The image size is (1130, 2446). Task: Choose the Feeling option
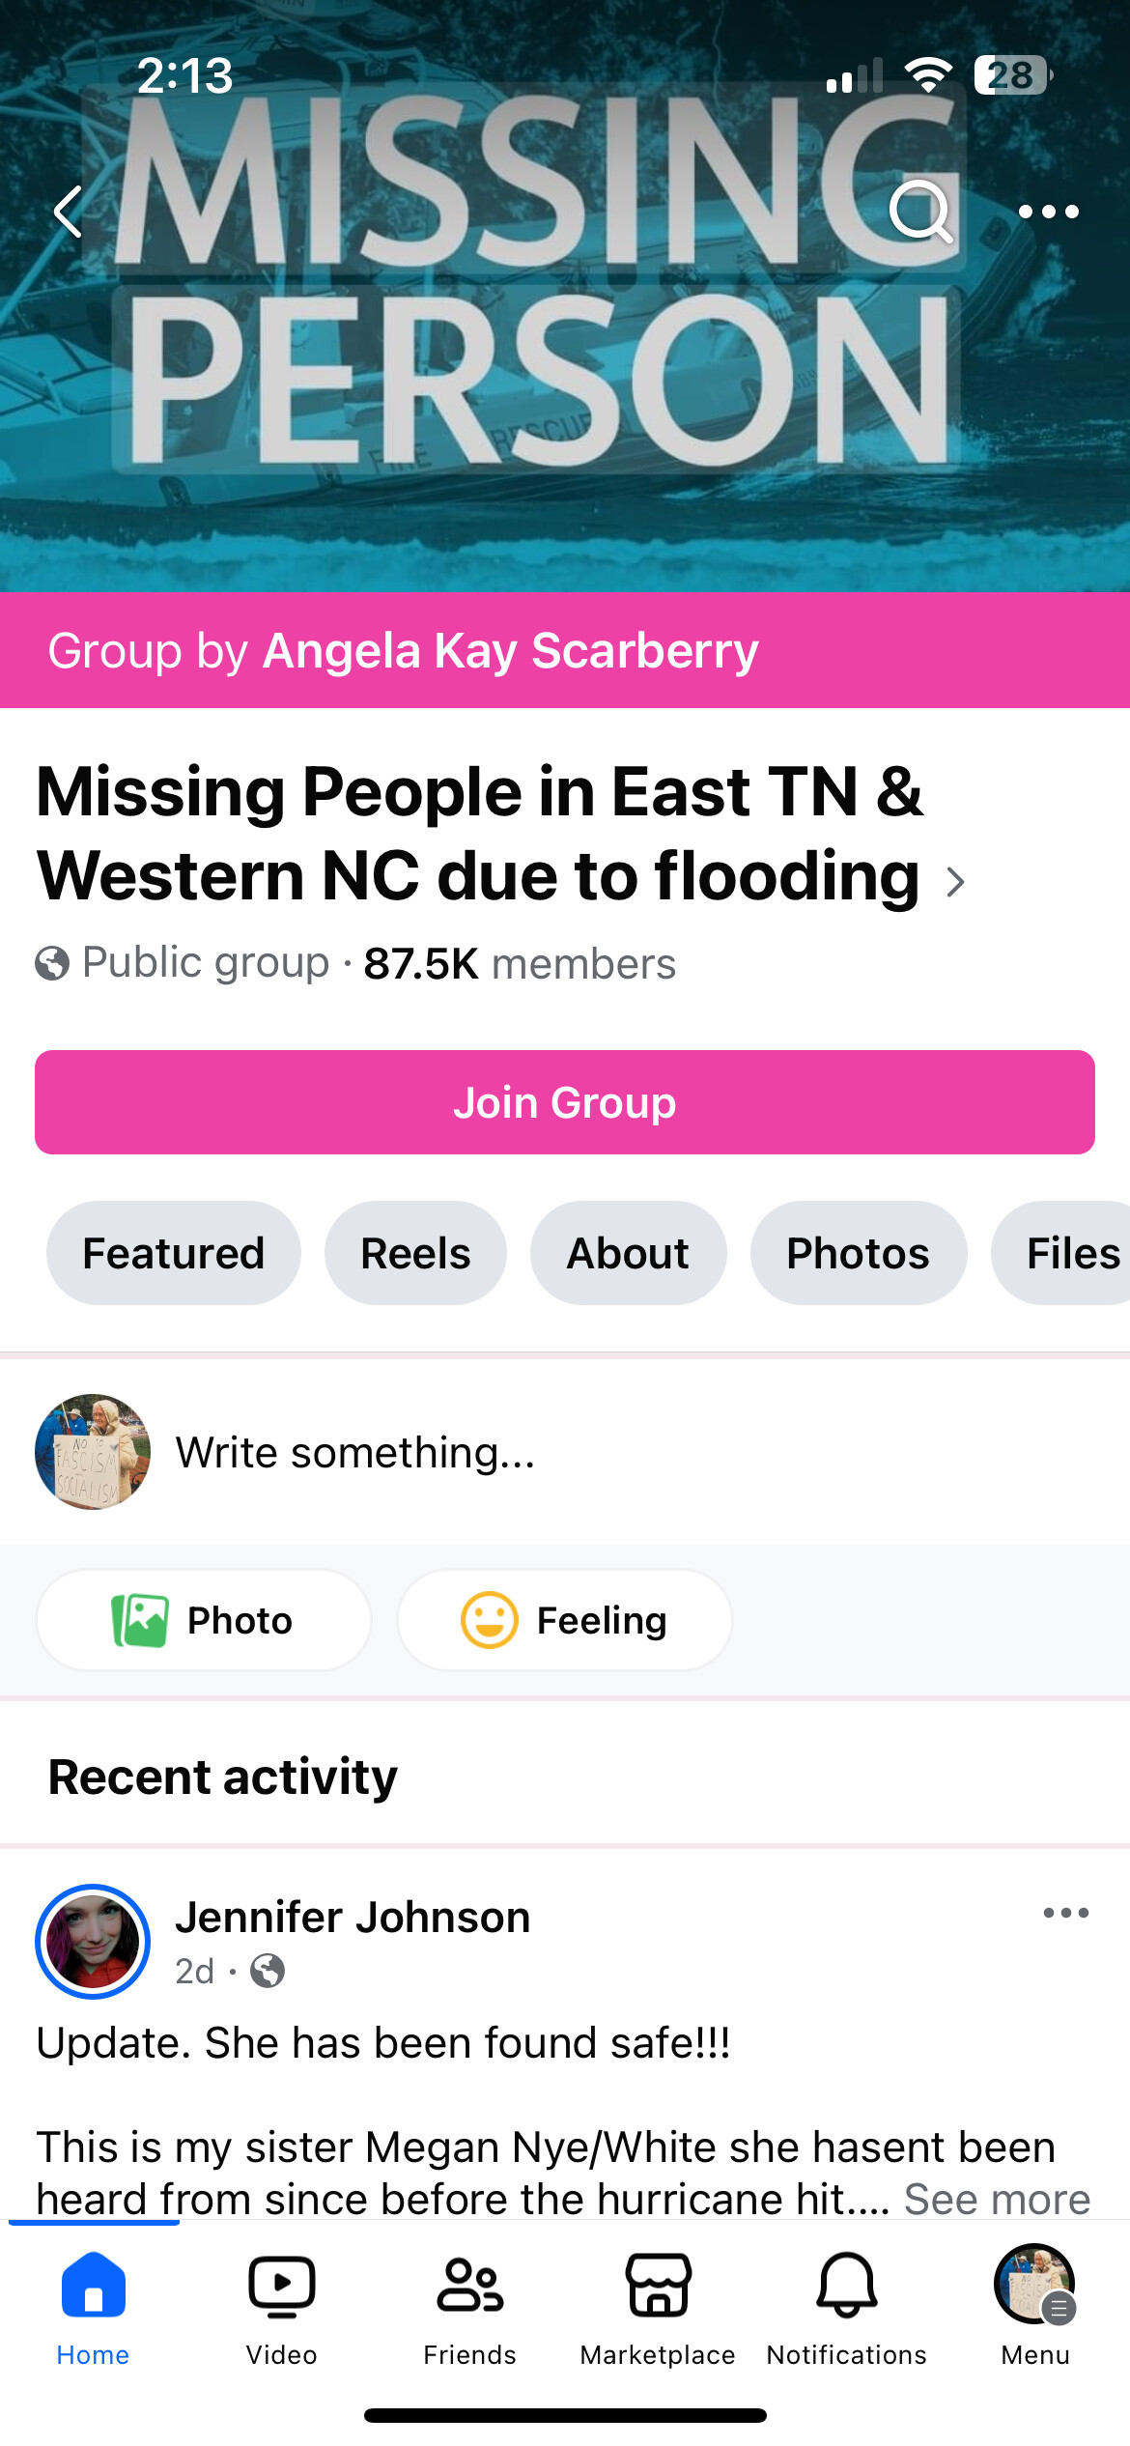565,1620
